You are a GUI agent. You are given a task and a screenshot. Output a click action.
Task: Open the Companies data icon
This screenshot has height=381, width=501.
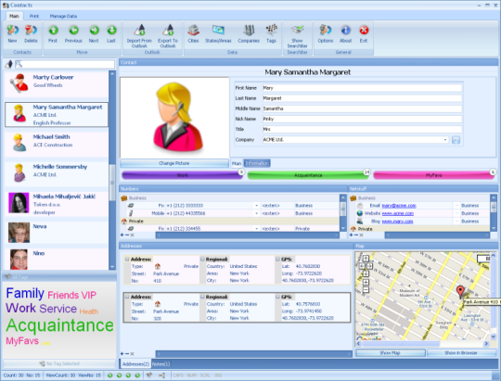pos(249,33)
